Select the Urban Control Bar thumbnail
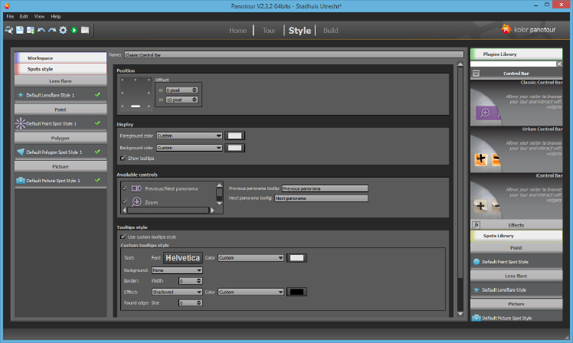 pos(516,150)
